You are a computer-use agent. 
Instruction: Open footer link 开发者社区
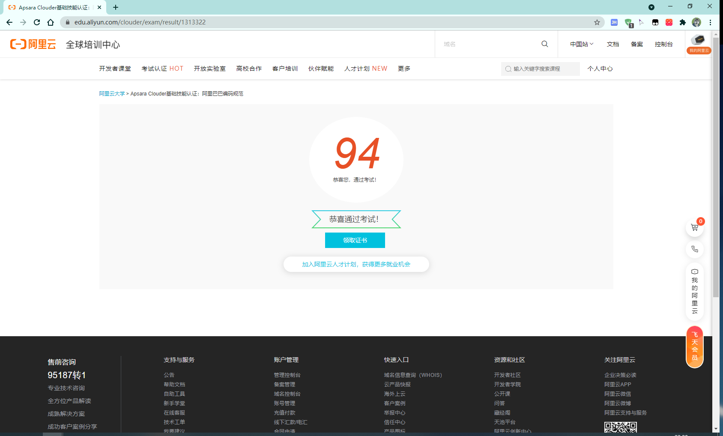[x=508, y=375]
